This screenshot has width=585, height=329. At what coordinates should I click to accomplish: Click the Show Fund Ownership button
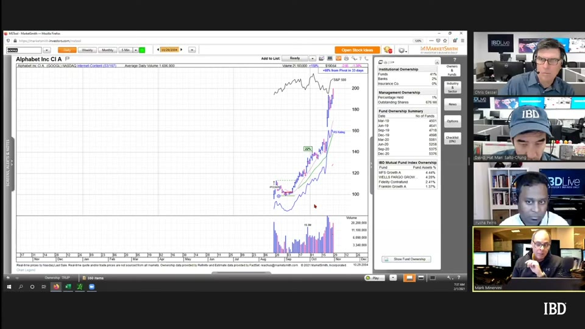point(406,259)
